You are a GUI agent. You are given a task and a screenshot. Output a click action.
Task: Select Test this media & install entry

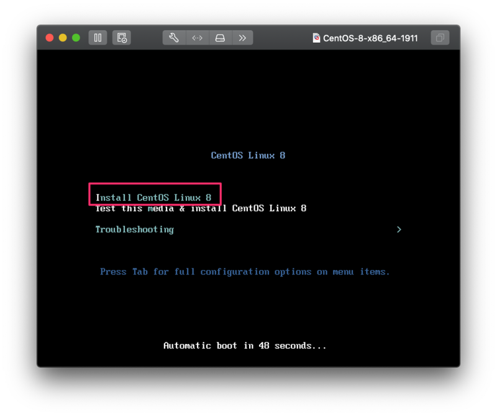pyautogui.click(x=201, y=208)
